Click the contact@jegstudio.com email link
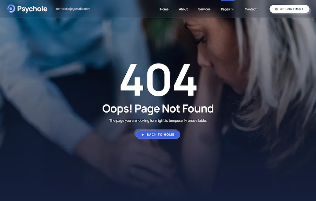The height and width of the screenshot is (201, 316). (x=73, y=9)
